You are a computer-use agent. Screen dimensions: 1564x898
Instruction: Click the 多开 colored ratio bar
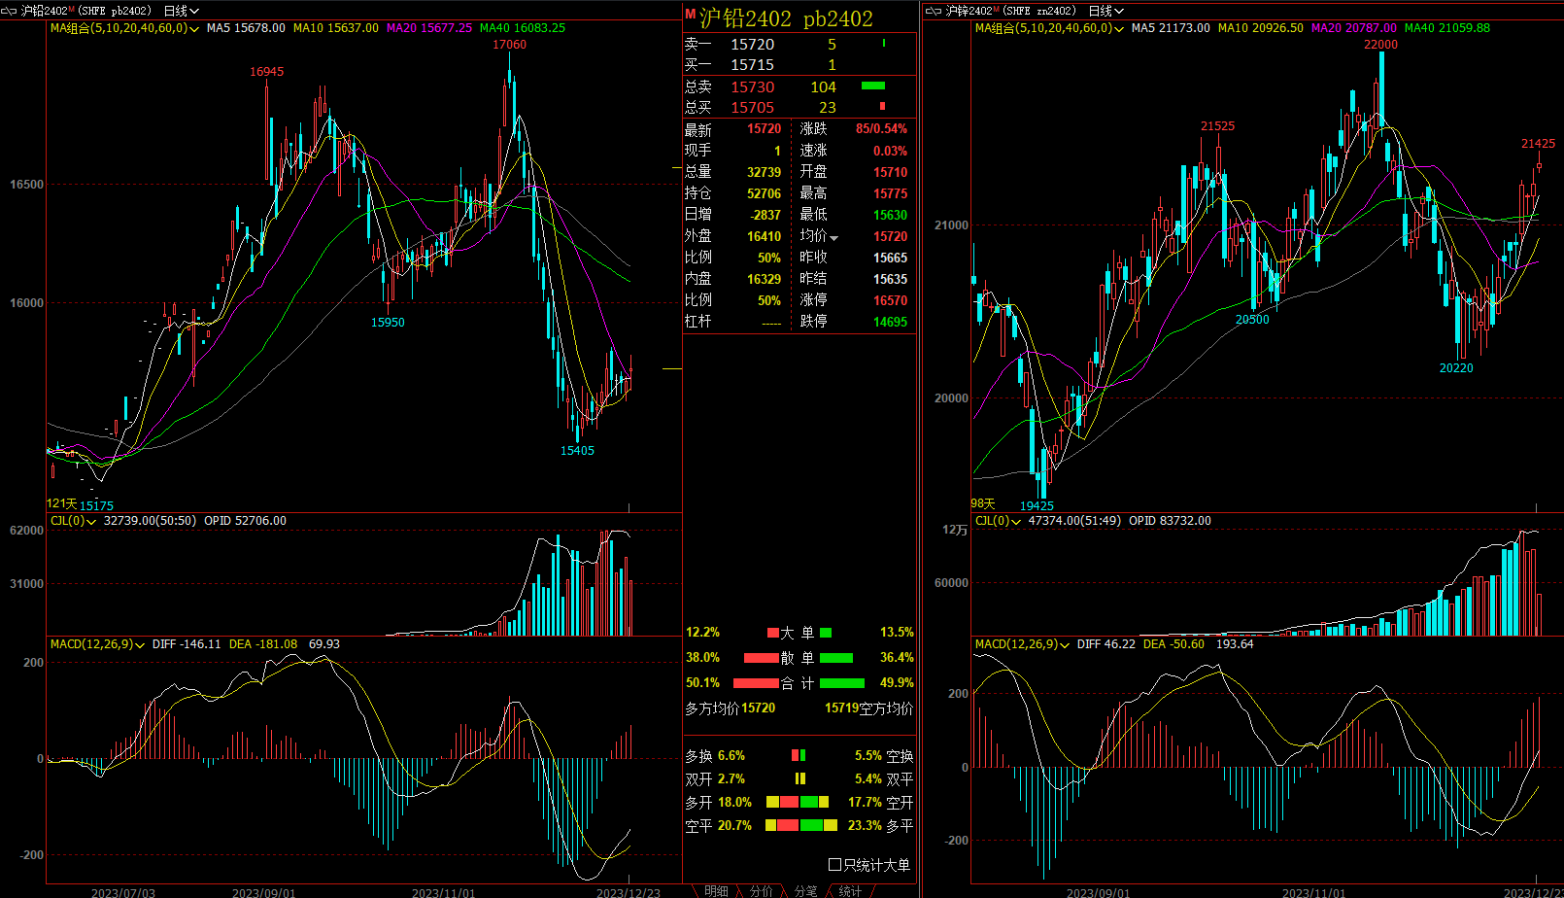coord(798,802)
